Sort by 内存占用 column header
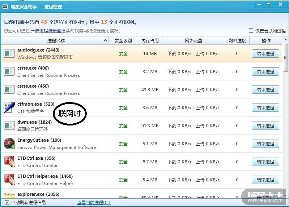This screenshot has width=289, height=207. (x=150, y=40)
